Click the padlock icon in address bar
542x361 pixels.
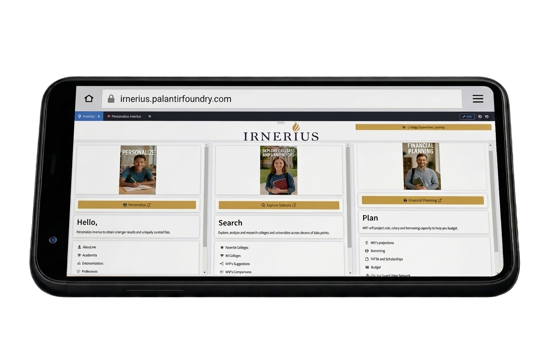click(x=111, y=99)
